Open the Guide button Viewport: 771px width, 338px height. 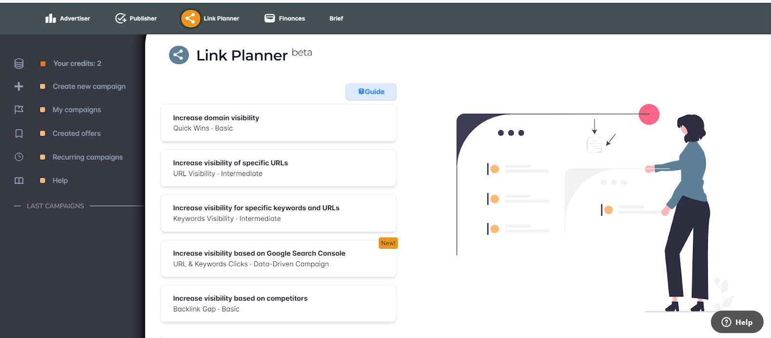pos(371,92)
